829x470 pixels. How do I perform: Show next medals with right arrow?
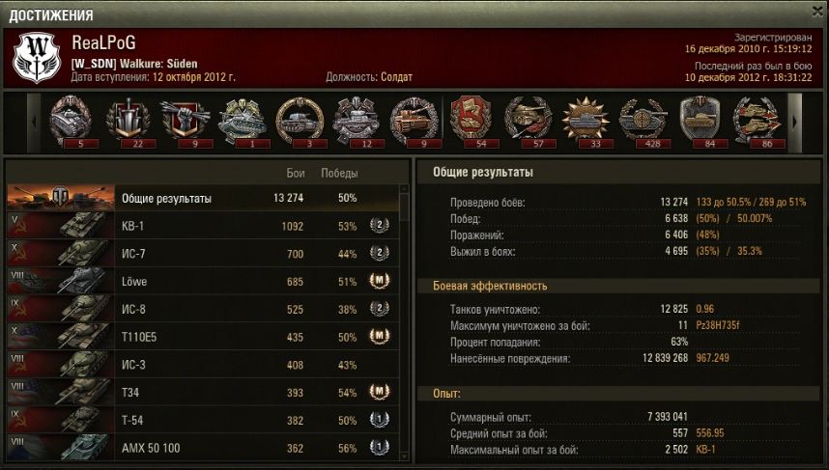[x=794, y=123]
